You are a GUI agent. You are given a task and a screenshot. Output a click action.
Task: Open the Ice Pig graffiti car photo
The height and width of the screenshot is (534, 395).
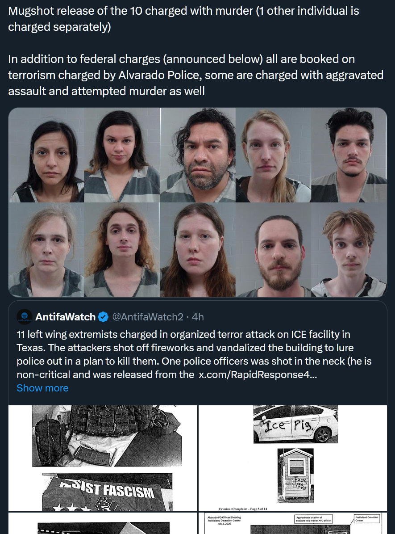point(295,424)
